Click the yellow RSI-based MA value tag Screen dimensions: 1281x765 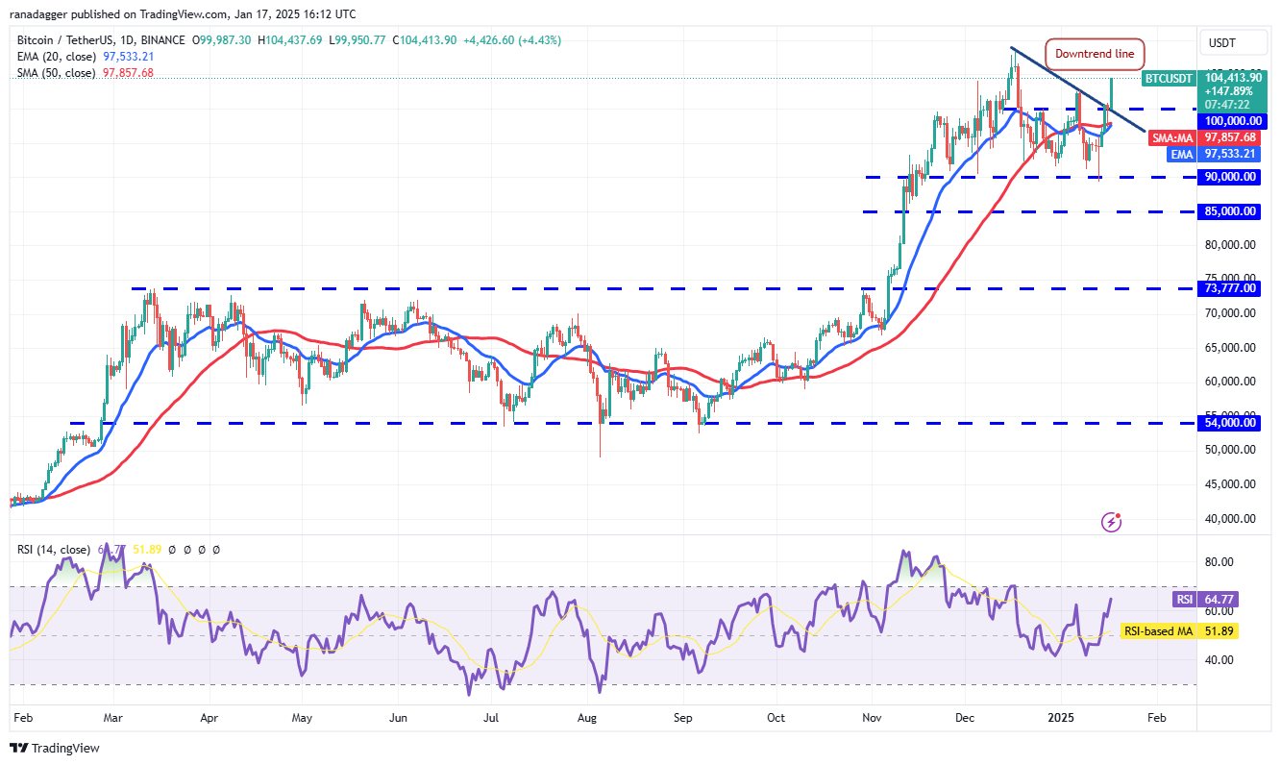tap(1179, 631)
